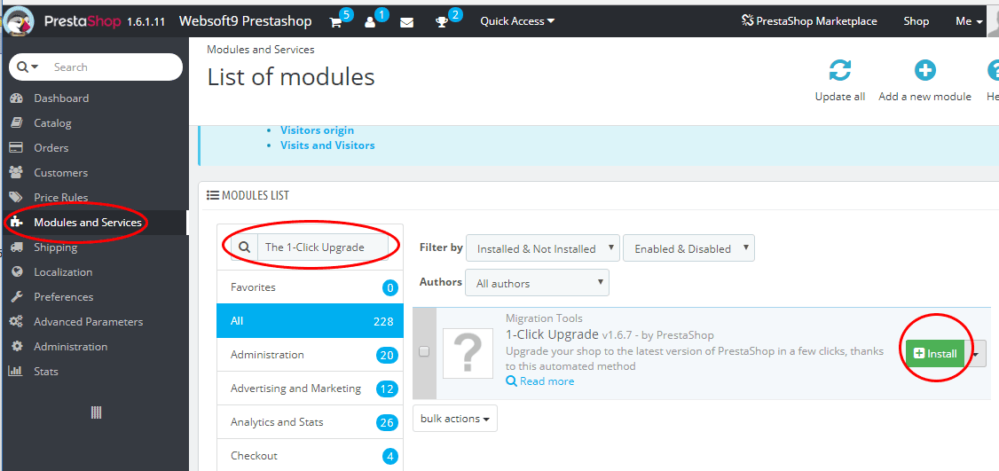Viewport: 999px width, 471px height.
Task: Open the new customers notification icon
Action: (x=370, y=22)
